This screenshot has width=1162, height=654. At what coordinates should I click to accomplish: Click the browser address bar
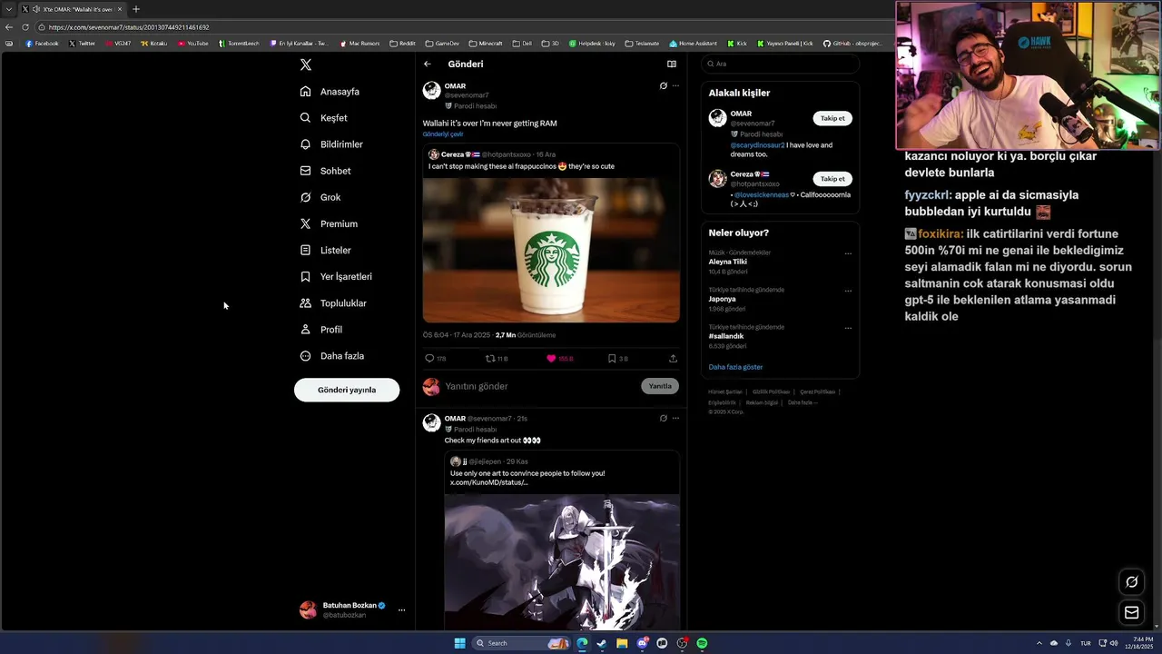pyautogui.click(x=463, y=27)
